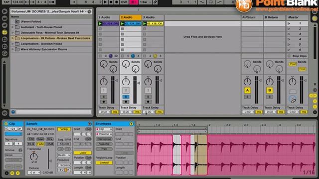Toggle the Hi-Q button
Viewport: 319px width, 179px height.
(31, 144)
